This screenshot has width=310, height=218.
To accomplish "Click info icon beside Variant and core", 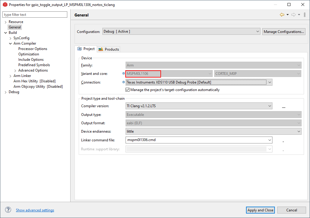I will [123, 73].
